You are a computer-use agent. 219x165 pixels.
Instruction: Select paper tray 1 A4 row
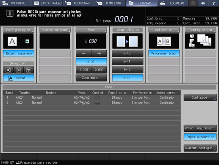tap(91, 97)
